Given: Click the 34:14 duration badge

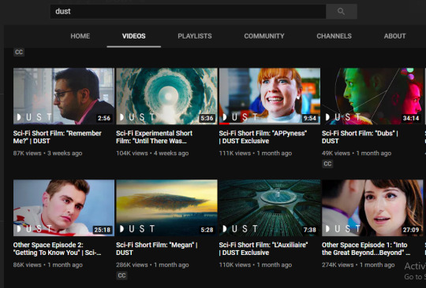Looking at the screenshot, I should pos(411,118).
